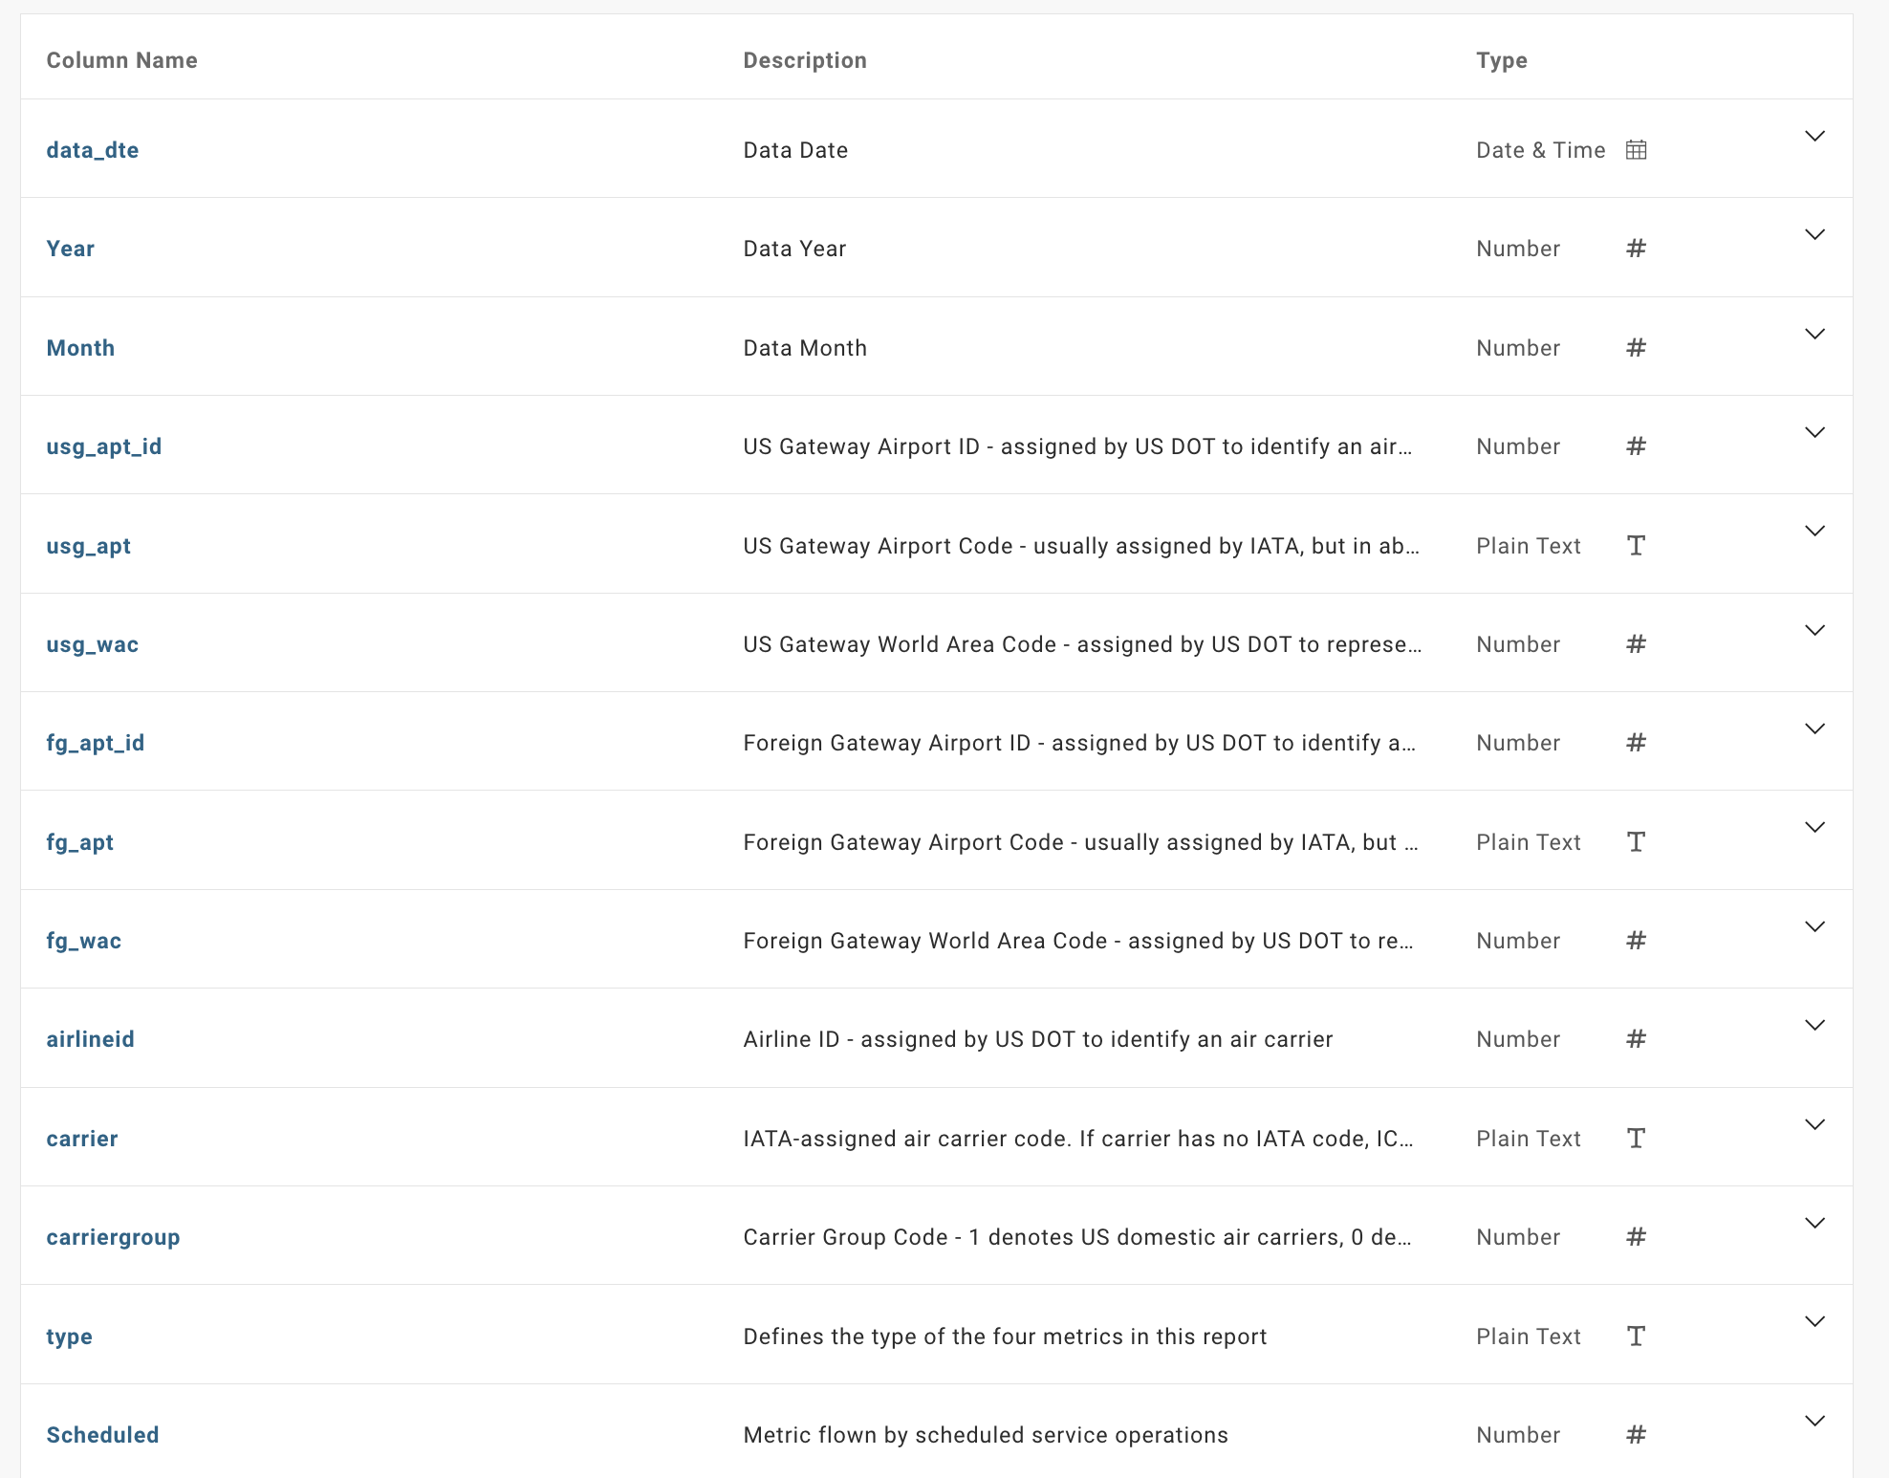The image size is (1889, 1478).
Task: Expand the usg_apt_id row chevron
Action: (x=1814, y=433)
